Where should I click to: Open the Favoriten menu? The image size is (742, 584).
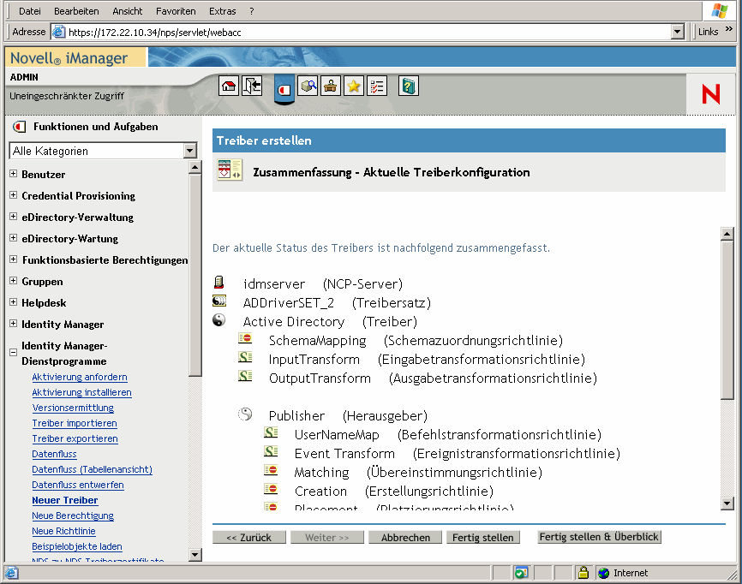pyautogui.click(x=174, y=10)
